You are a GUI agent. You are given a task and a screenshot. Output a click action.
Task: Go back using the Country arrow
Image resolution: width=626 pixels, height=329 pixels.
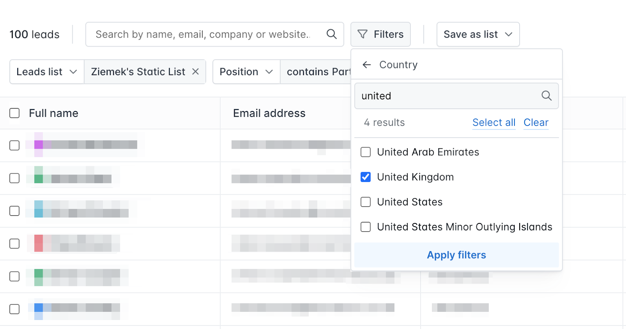coord(367,65)
